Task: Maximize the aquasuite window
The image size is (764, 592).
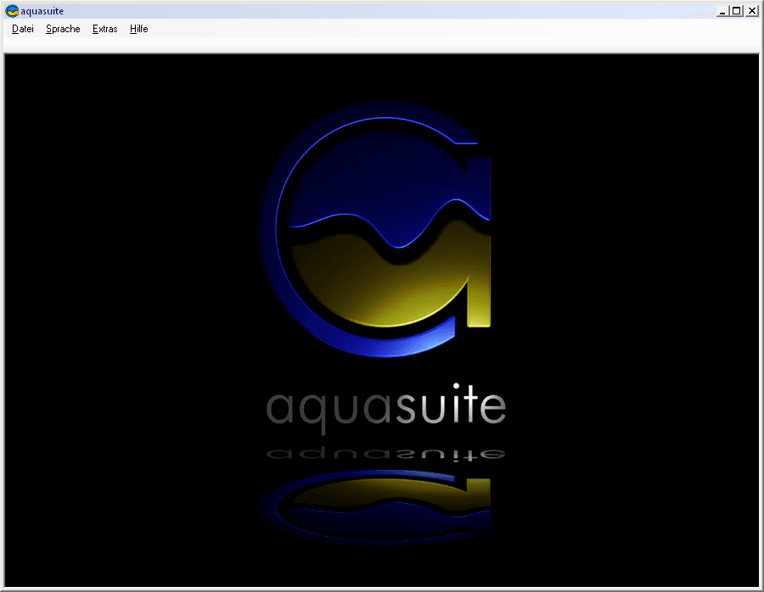Action: [x=737, y=11]
